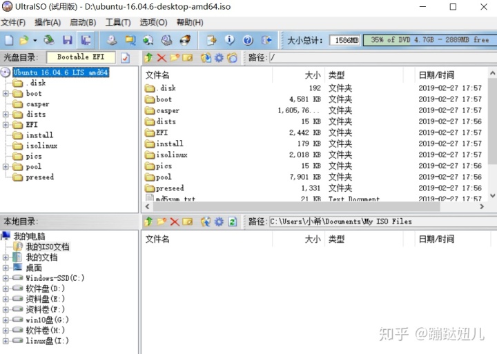497x354 pixels.
Task: Click the image path field showing /
Action: [383, 58]
